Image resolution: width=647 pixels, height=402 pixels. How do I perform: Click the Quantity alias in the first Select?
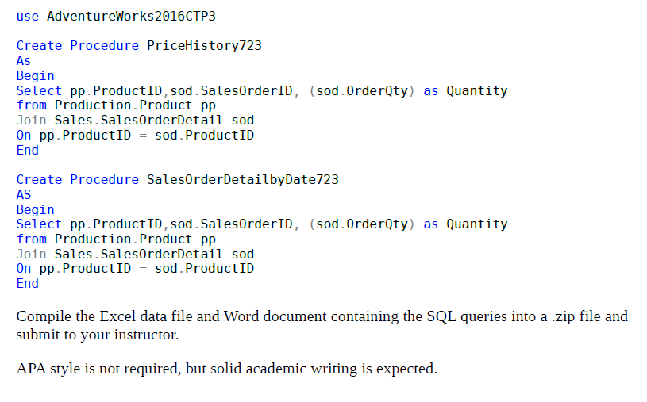[x=476, y=90]
